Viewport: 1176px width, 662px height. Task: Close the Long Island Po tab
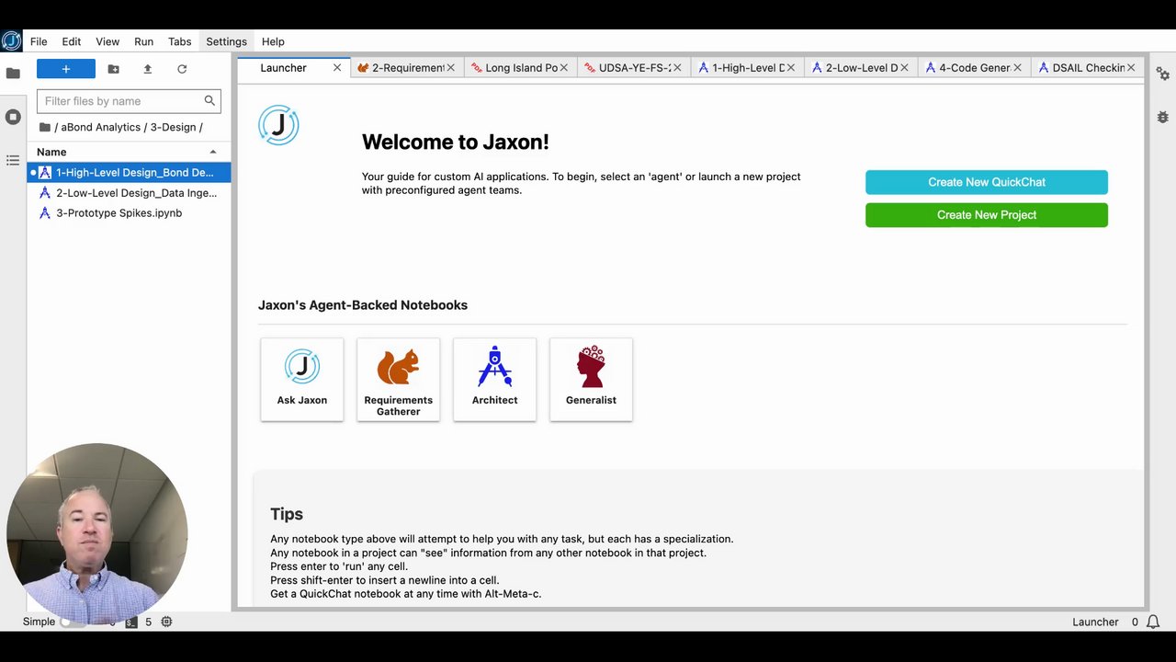[564, 68]
